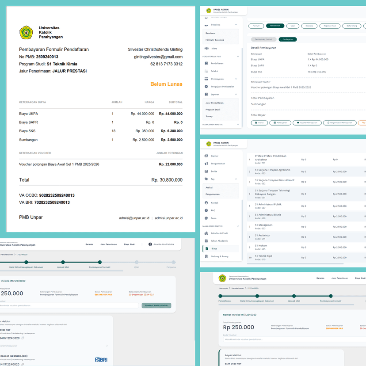Collapse the Beasiswa submenu chevron
This screenshot has width=366, height=366.
236,25
